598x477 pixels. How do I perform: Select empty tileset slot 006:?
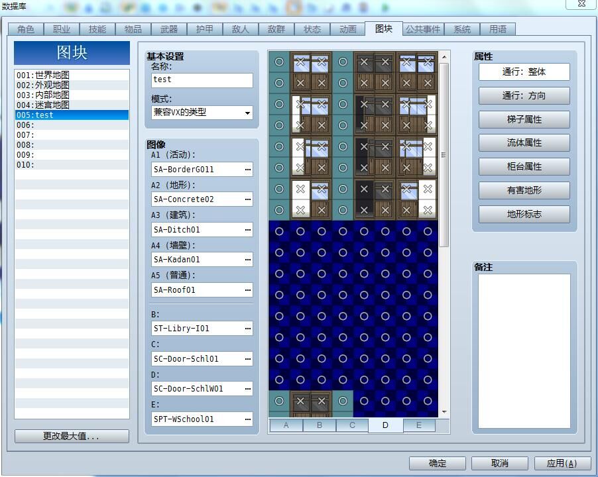click(72, 125)
